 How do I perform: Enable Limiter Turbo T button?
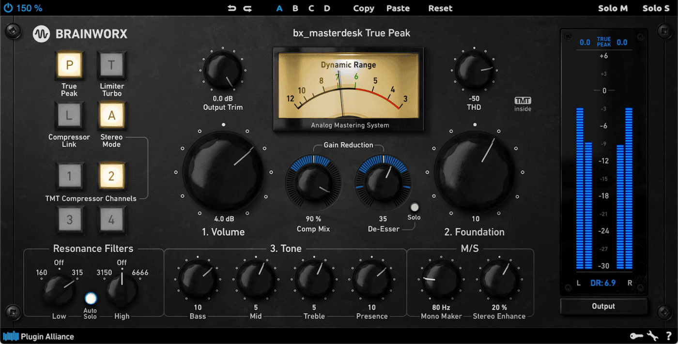(111, 65)
